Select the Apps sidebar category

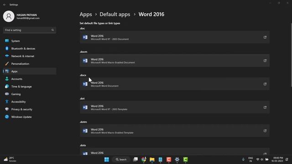pos(30,72)
